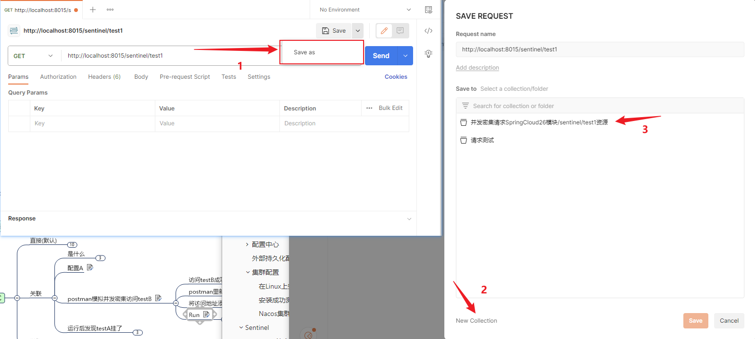Expand the 配置中心 tree item
755x339 pixels.
(248, 244)
